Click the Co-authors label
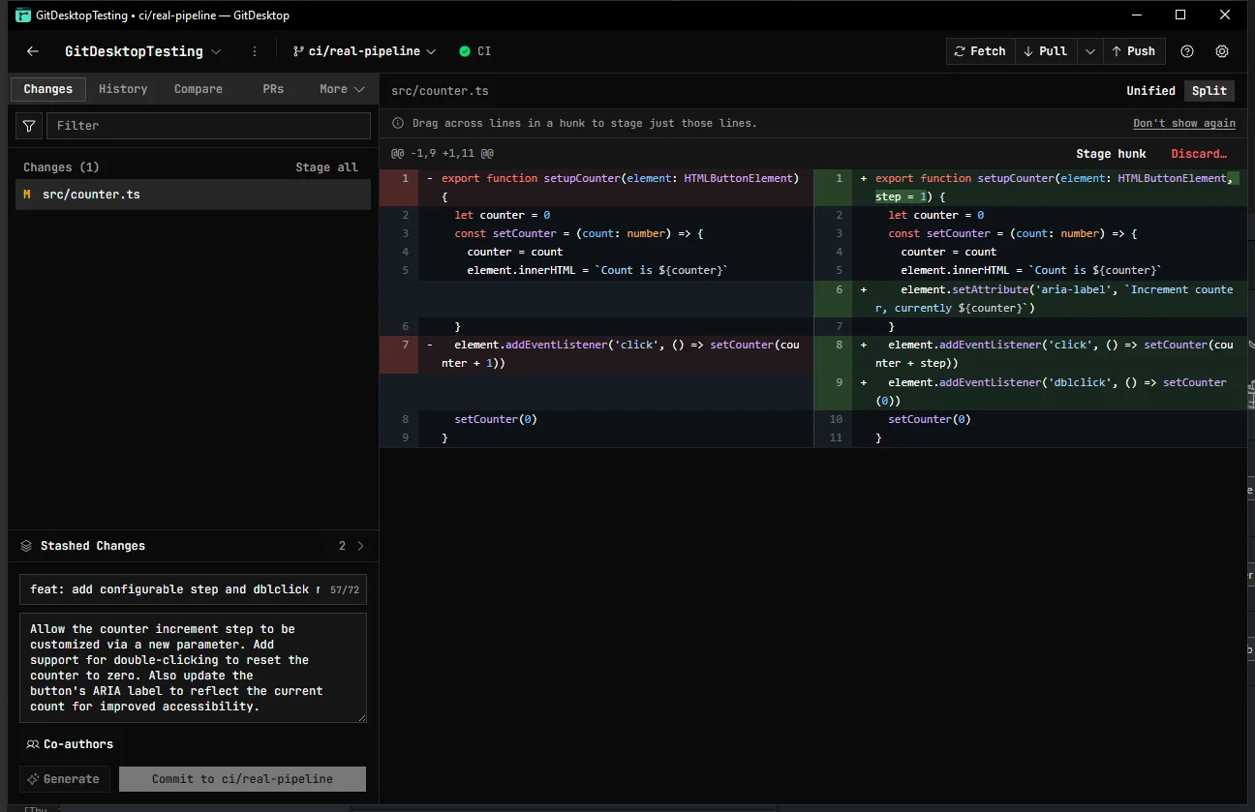The height and width of the screenshot is (812, 1255). pyautogui.click(x=78, y=744)
